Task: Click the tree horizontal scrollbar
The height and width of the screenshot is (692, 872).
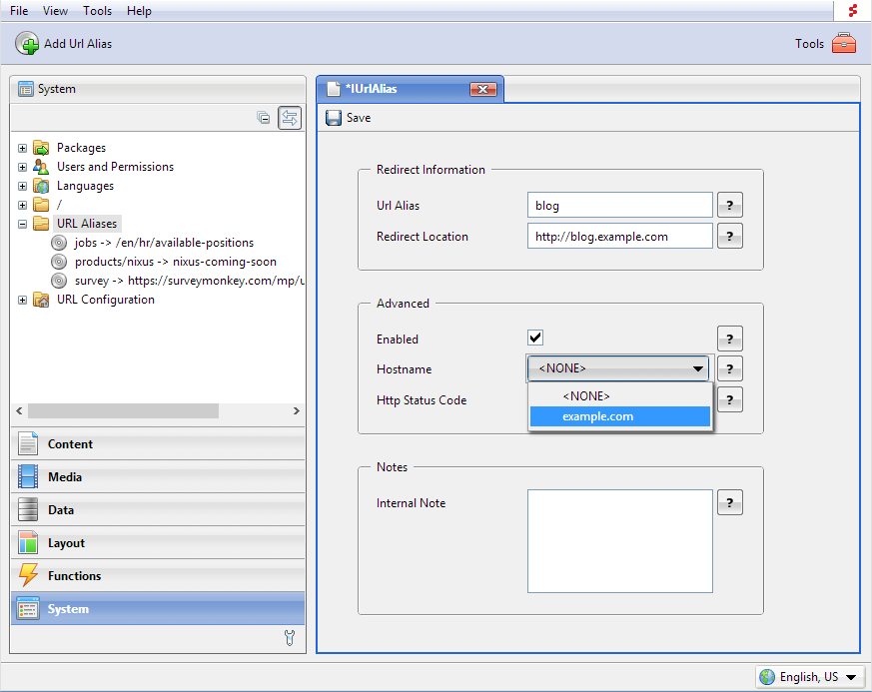Action: 123,411
